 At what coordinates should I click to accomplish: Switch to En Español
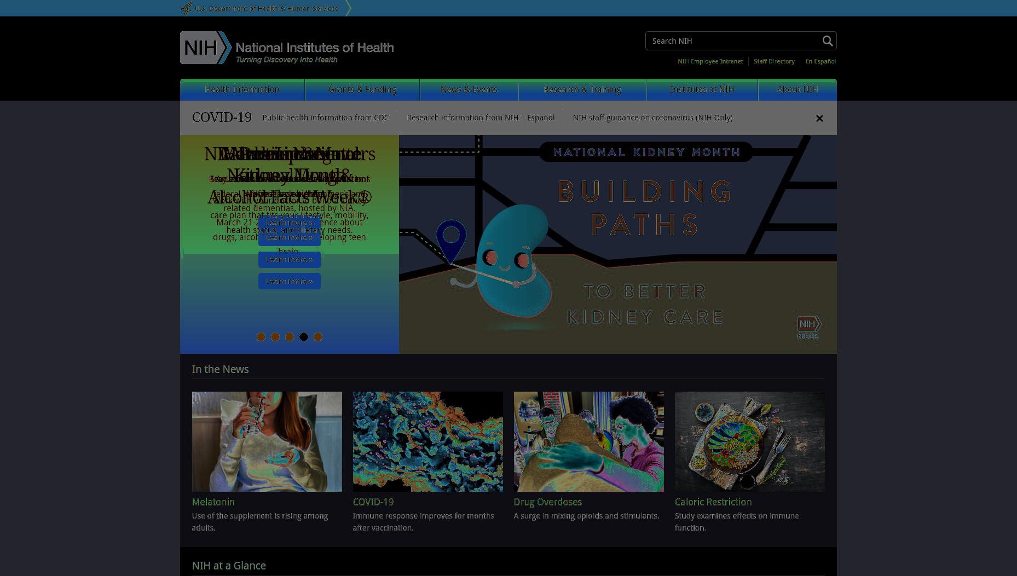[x=820, y=61]
